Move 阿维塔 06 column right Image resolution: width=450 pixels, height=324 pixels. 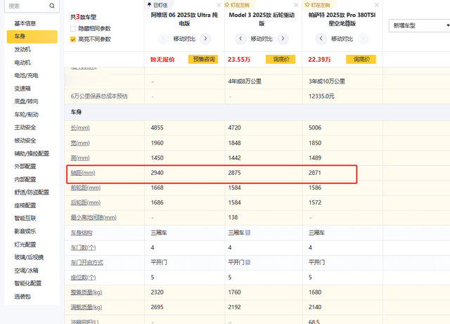(x=205, y=39)
